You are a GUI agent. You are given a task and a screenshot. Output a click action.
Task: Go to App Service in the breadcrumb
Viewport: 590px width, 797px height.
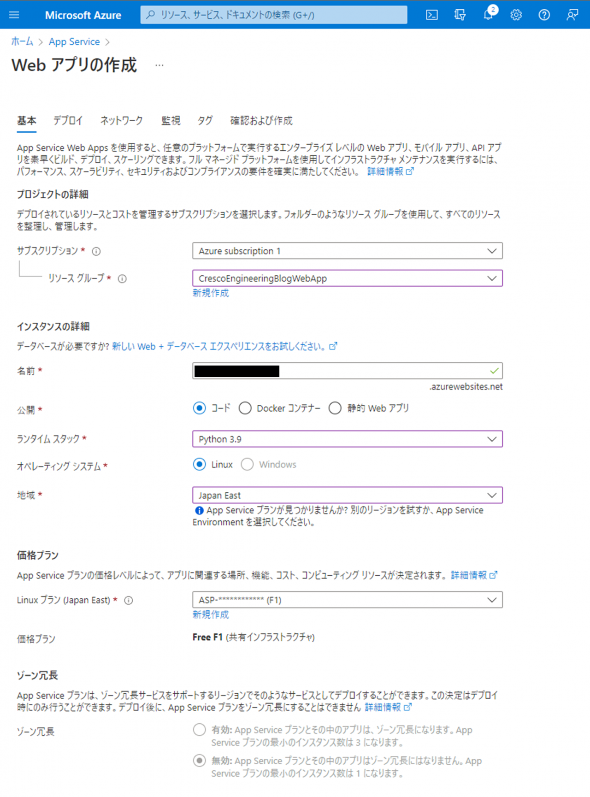[x=74, y=42]
